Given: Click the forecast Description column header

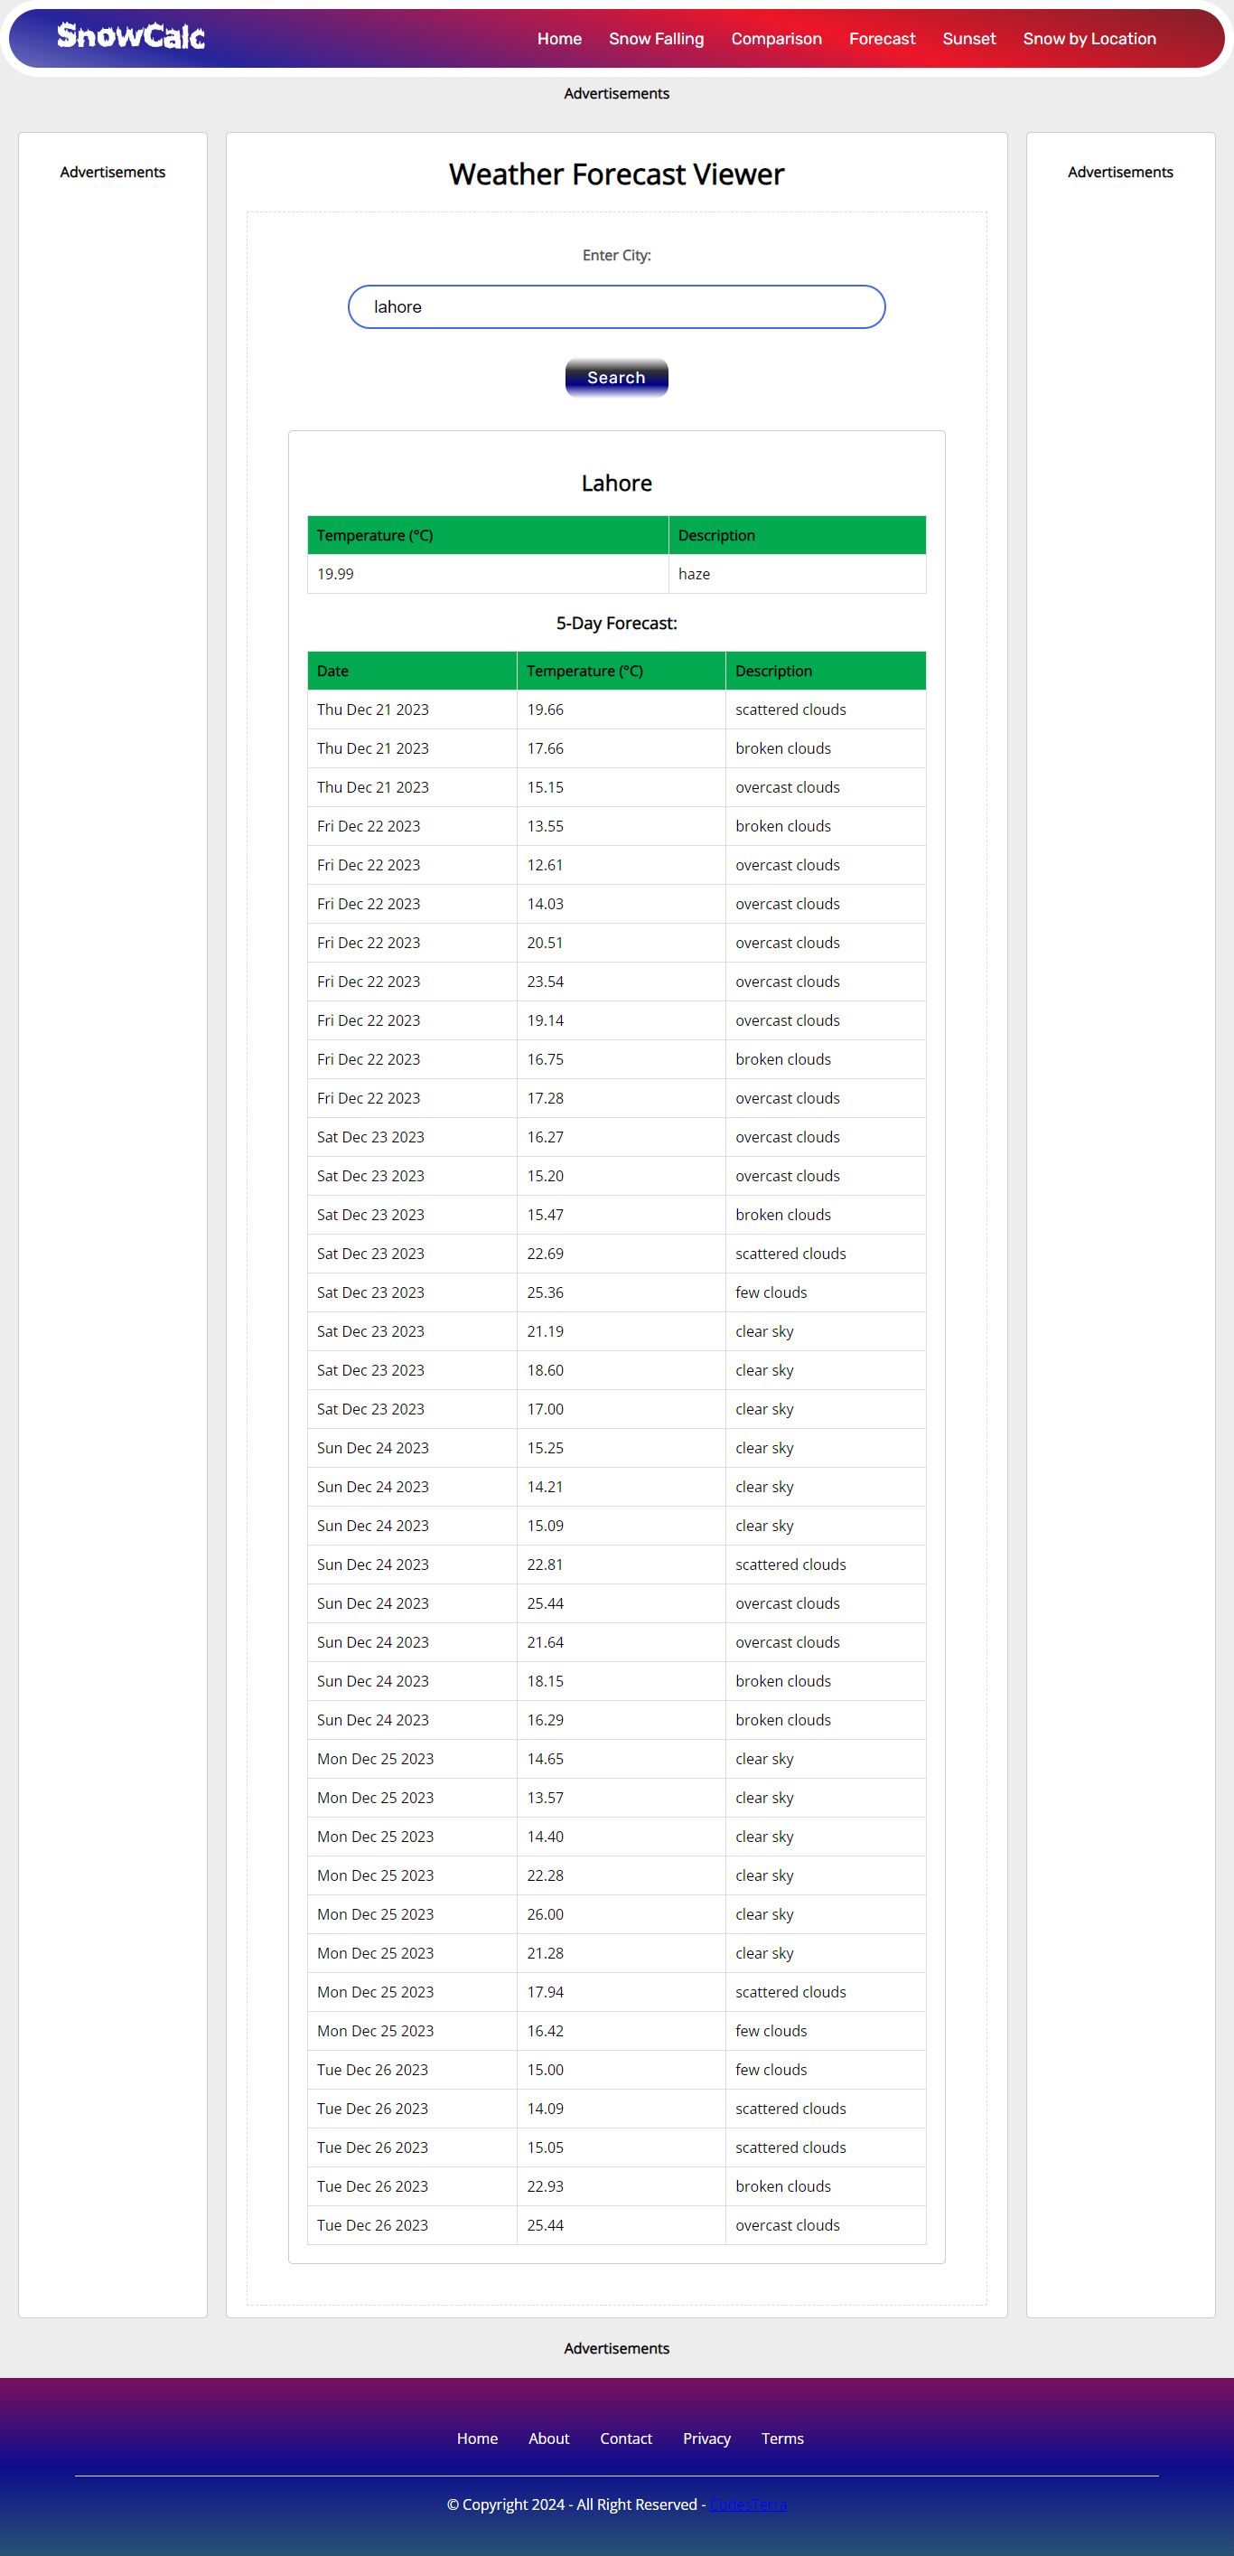Looking at the screenshot, I should pyautogui.click(x=773, y=671).
